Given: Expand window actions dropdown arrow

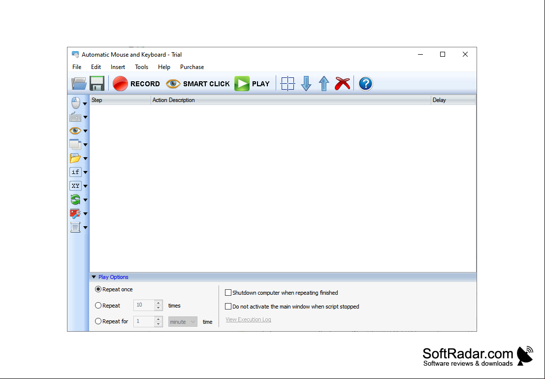Looking at the screenshot, I should click(85, 145).
